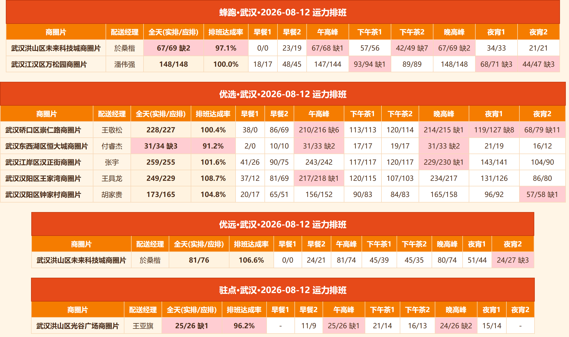This screenshot has height=337, width=569.
Task: Click manager name 胡家贵
Action: [x=112, y=195]
